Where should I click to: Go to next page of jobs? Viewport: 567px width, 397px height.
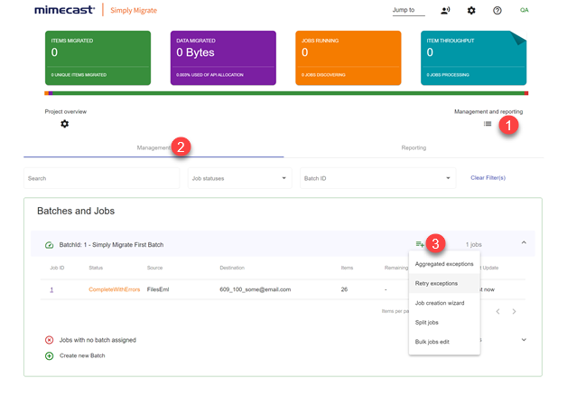(515, 311)
